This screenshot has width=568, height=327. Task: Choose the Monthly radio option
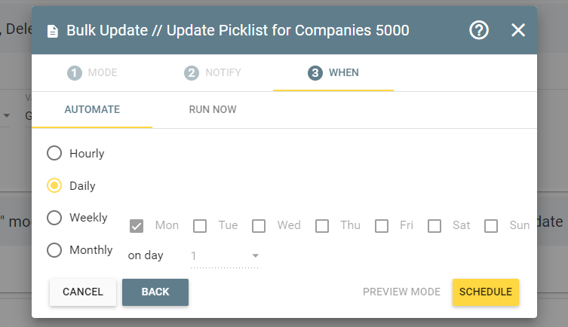pos(54,250)
